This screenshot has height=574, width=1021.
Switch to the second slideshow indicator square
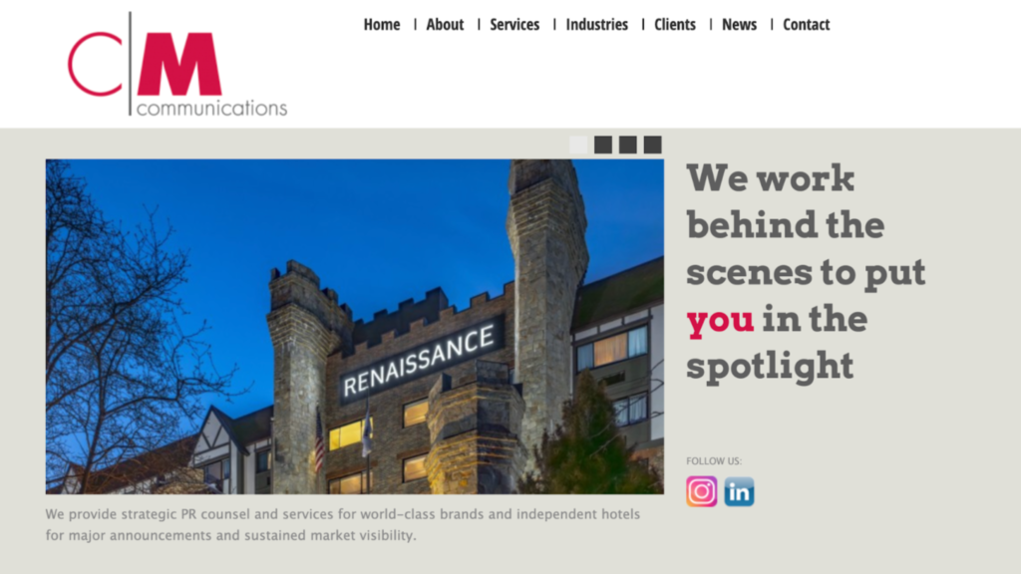(603, 144)
